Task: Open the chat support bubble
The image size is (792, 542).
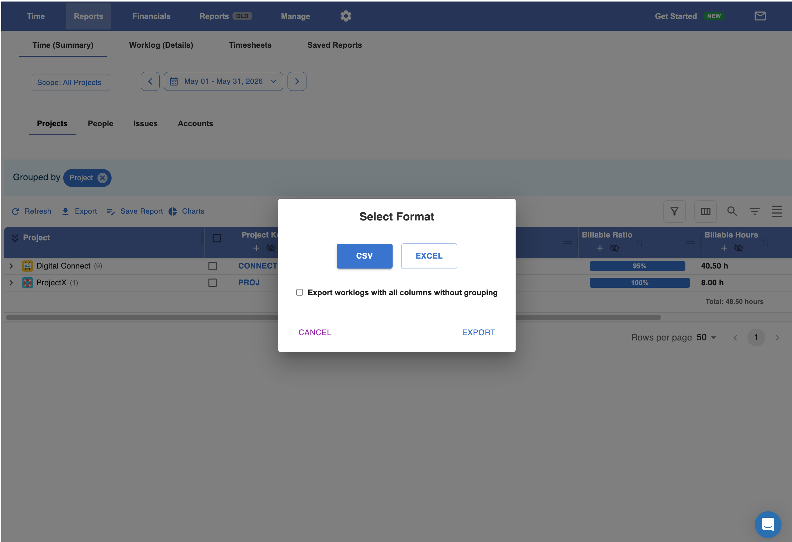Action: point(768,524)
